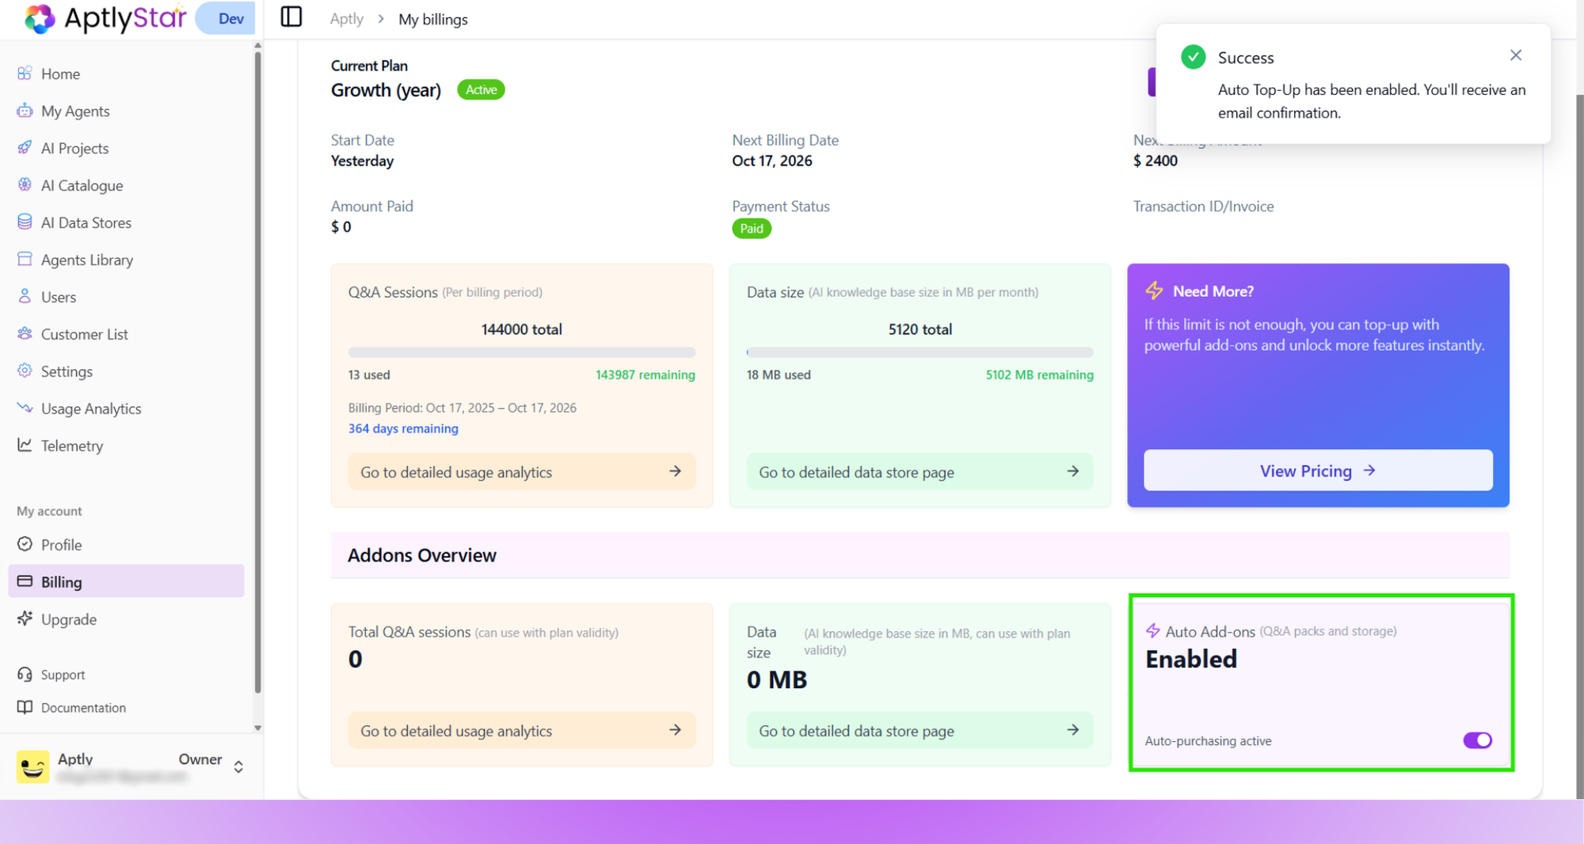Dismiss the Auto Top-Up success notification
This screenshot has width=1584, height=844.
(x=1515, y=55)
